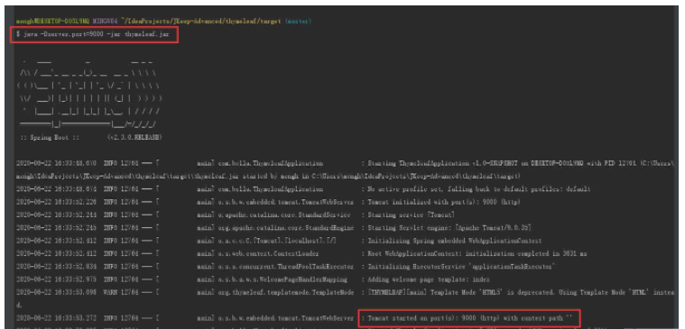Click "Initializing ExecutorService 'applicationTaskExecutor'" message
The height and width of the screenshot is (329, 685).
461,266
